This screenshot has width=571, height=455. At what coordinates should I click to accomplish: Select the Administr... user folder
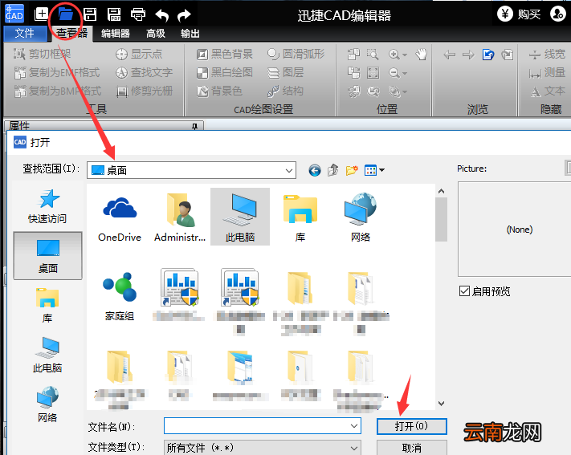click(x=180, y=217)
